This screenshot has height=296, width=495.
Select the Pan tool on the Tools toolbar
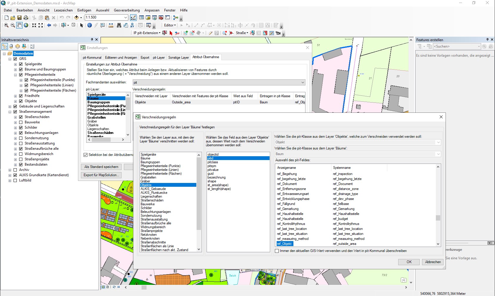(19, 25)
